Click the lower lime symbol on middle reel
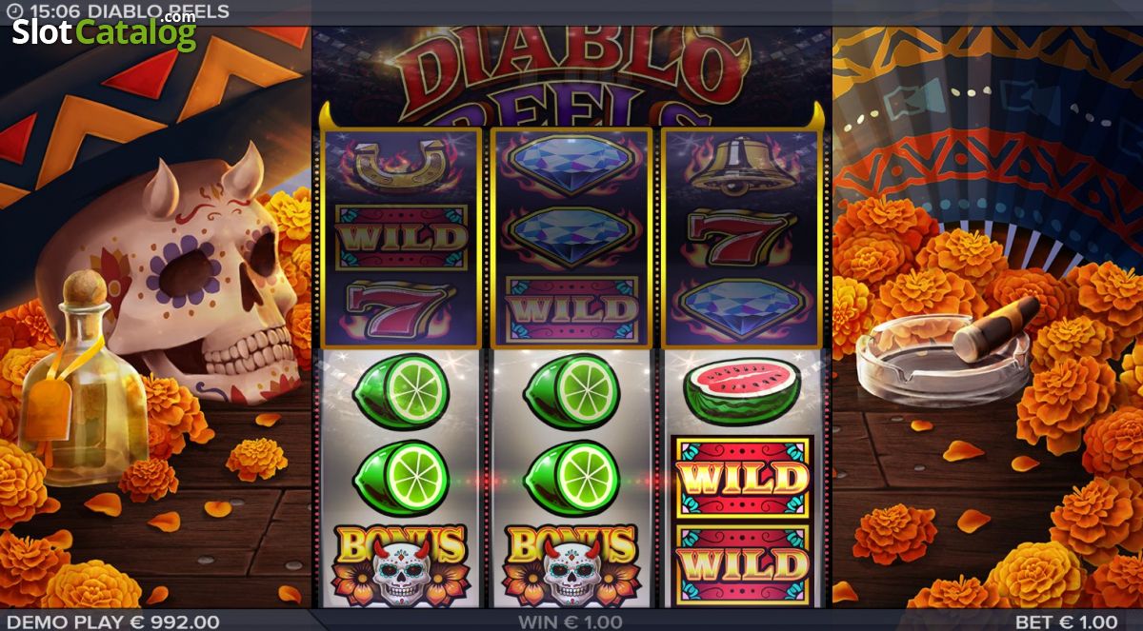1143x631 pixels. tap(571, 477)
